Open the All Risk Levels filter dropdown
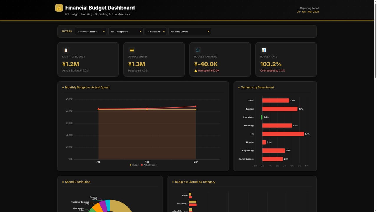Image resolution: width=377 pixels, height=212 pixels. (x=190, y=32)
